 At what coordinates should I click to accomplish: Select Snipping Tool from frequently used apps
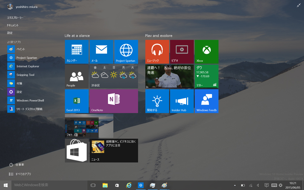(x=25, y=75)
